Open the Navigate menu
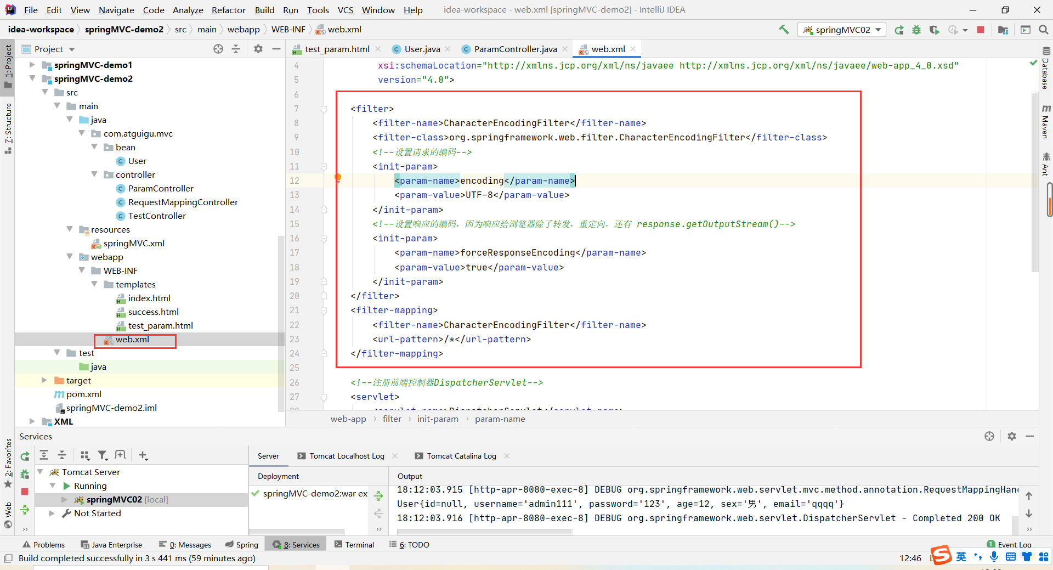Viewport: 1053px width, 570px height. 116,10
